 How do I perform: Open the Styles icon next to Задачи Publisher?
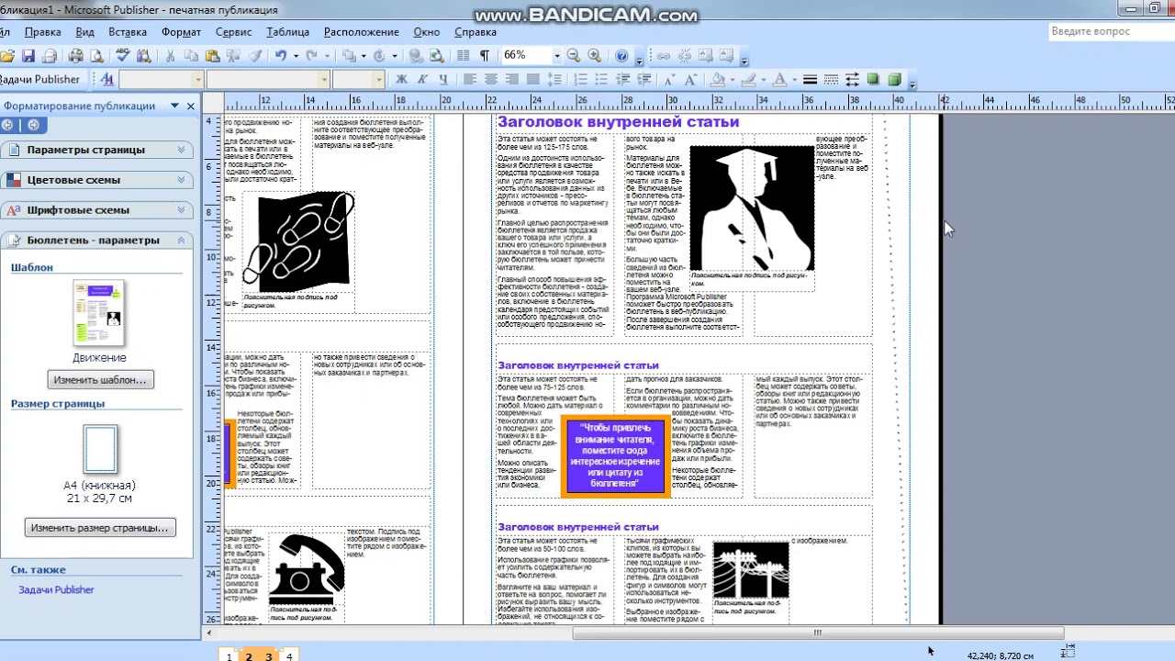point(107,80)
